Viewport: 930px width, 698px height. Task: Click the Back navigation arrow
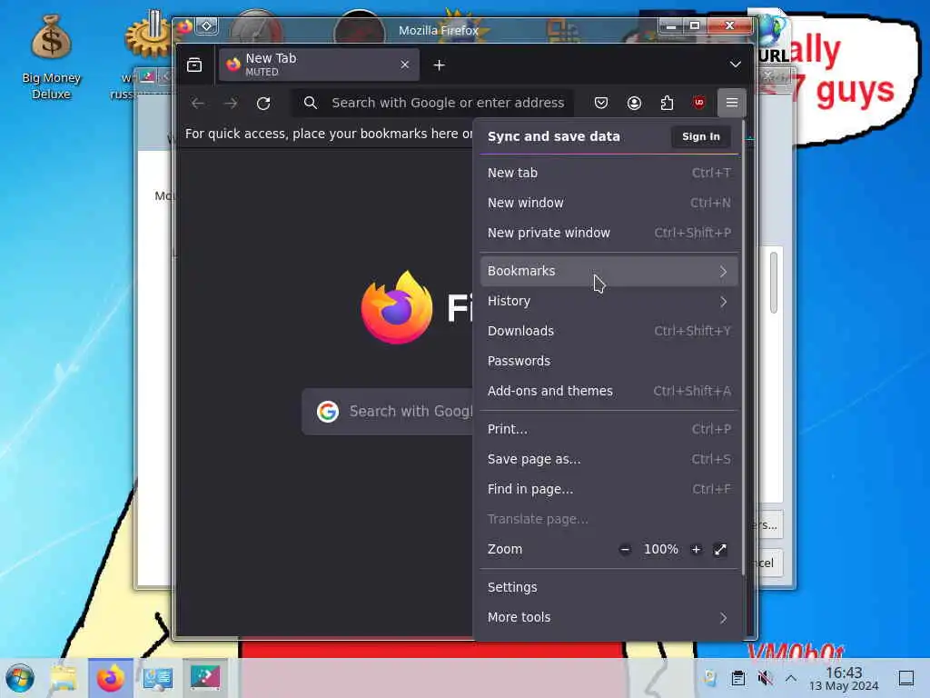(197, 104)
